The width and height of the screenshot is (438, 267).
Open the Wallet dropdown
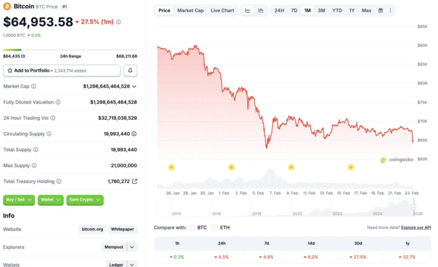point(50,200)
